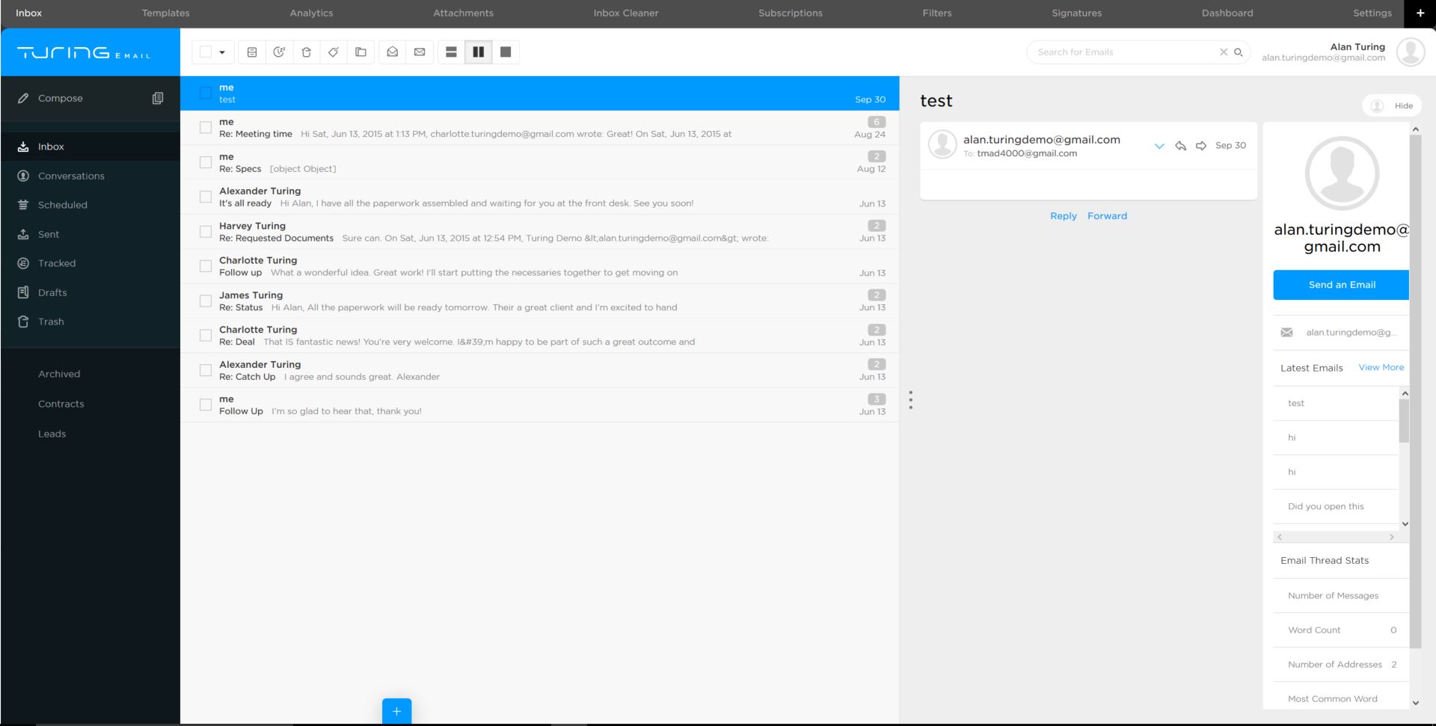Click the Trash toolbar icon next to snooze
Image resolution: width=1436 pixels, height=726 pixels.
pos(306,52)
